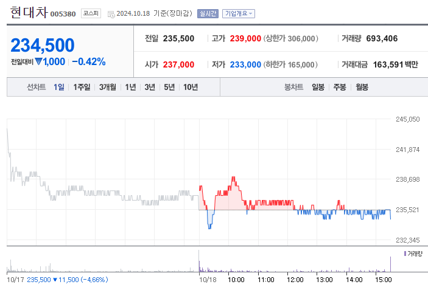Switch chart to 1년 range
Image resolution: width=428 pixels, height=290 pixels.
pyautogui.click(x=130, y=87)
